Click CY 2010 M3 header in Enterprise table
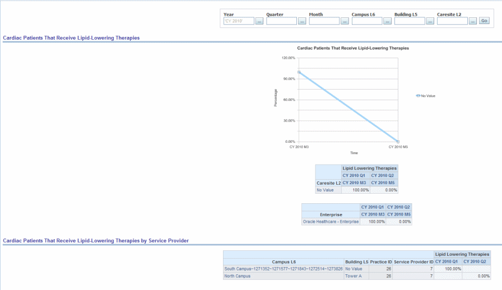 (373, 214)
